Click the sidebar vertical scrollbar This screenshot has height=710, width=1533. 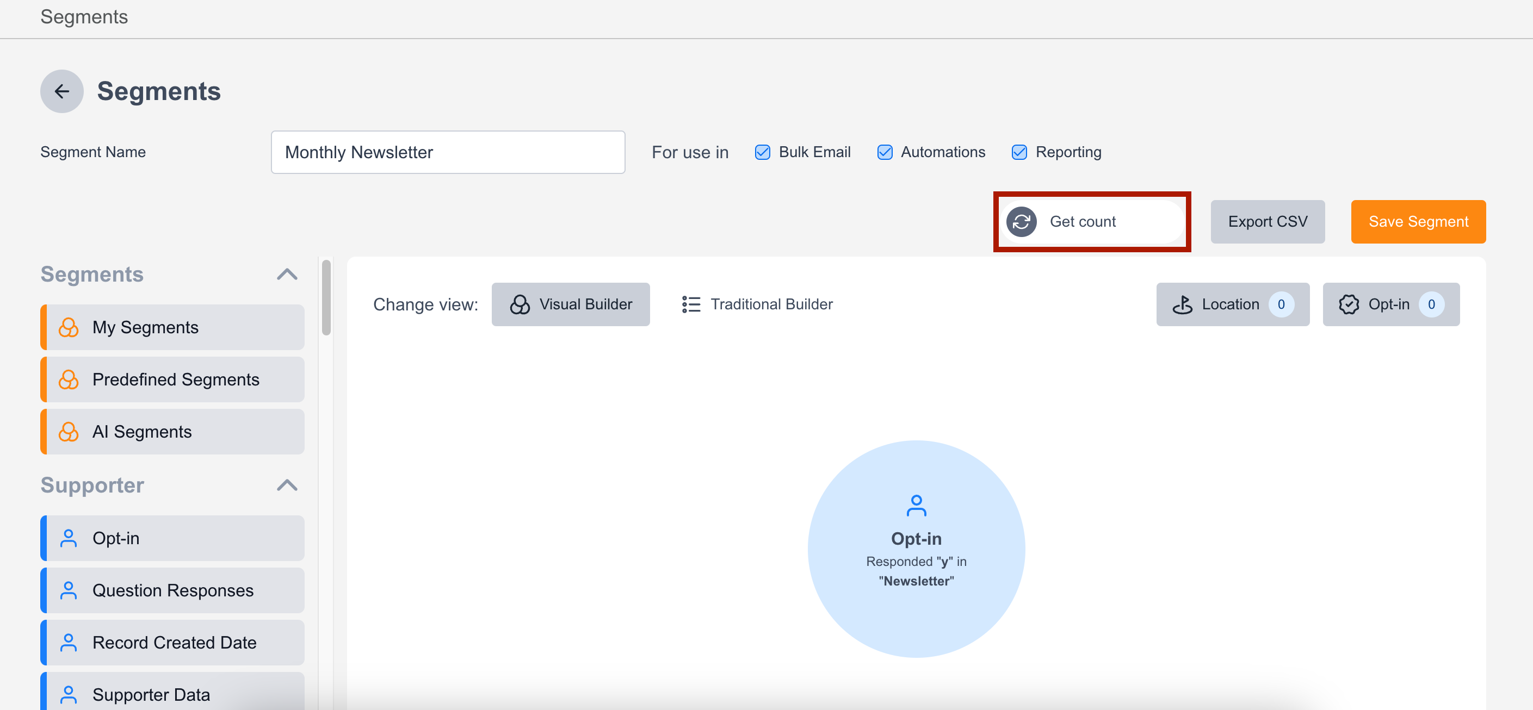326,297
